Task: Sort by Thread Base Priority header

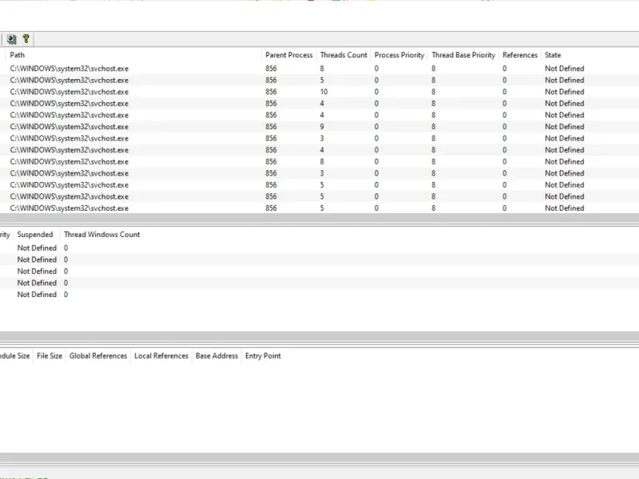Action: click(x=463, y=55)
